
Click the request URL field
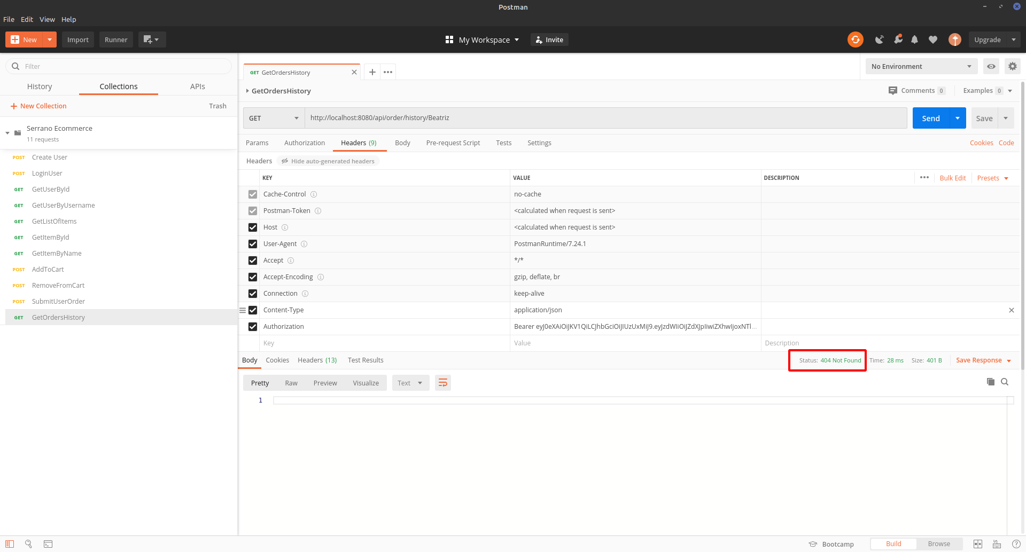(606, 118)
